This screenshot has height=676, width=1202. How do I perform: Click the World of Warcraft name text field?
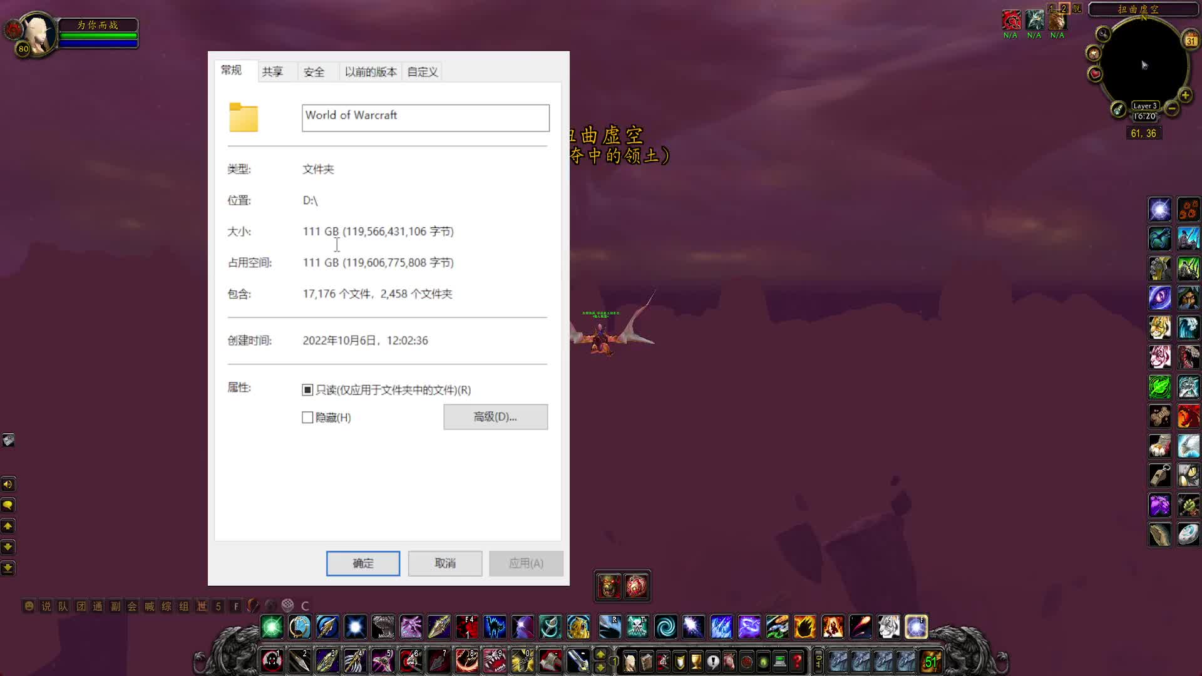425,118
